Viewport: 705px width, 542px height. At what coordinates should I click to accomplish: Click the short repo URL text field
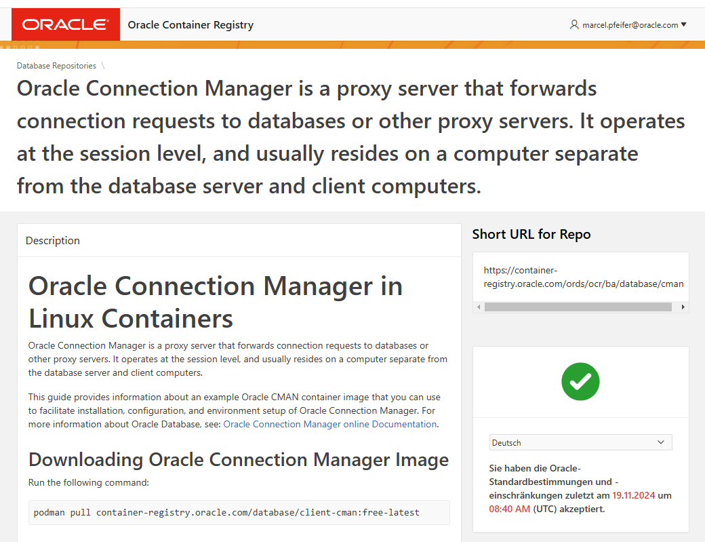coord(583,277)
